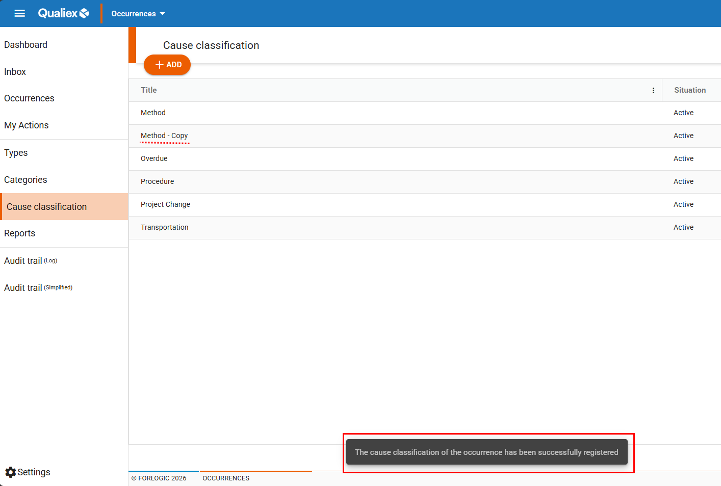721x486 pixels.
Task: Go to Inbox in the sidebar
Action: pos(15,72)
